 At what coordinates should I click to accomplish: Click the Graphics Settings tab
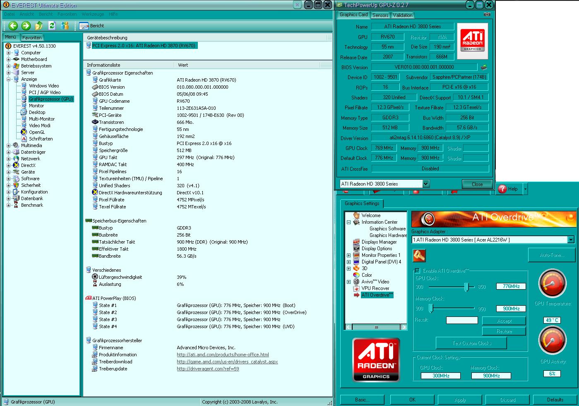[x=362, y=203]
